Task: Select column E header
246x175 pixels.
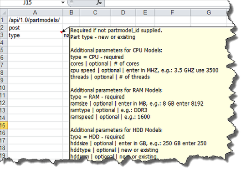Action: coord(145,13)
